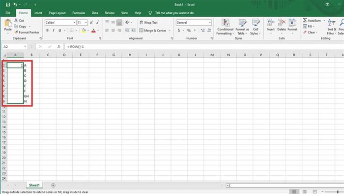
Task: Open the Alignment dialog launcher
Action: coord(172,38)
